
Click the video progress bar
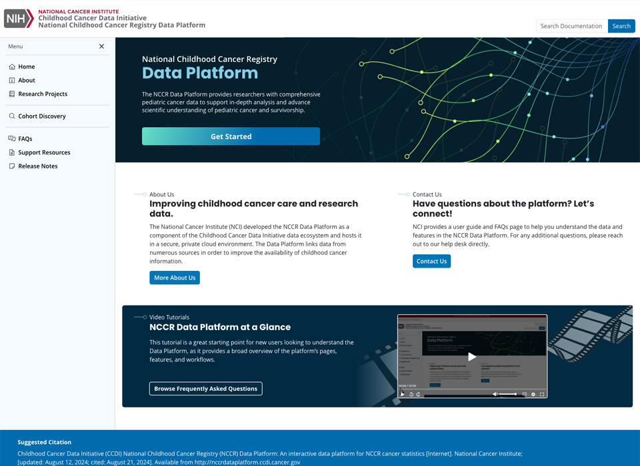point(472,389)
